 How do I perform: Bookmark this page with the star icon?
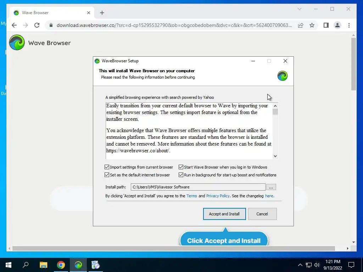[312, 25]
